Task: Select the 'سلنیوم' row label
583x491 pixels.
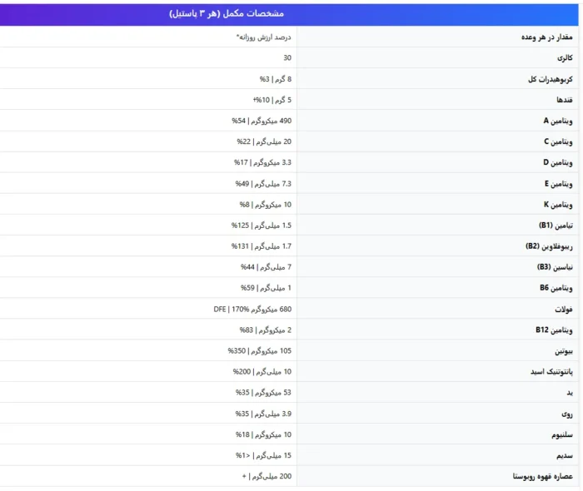Action: 562,434
